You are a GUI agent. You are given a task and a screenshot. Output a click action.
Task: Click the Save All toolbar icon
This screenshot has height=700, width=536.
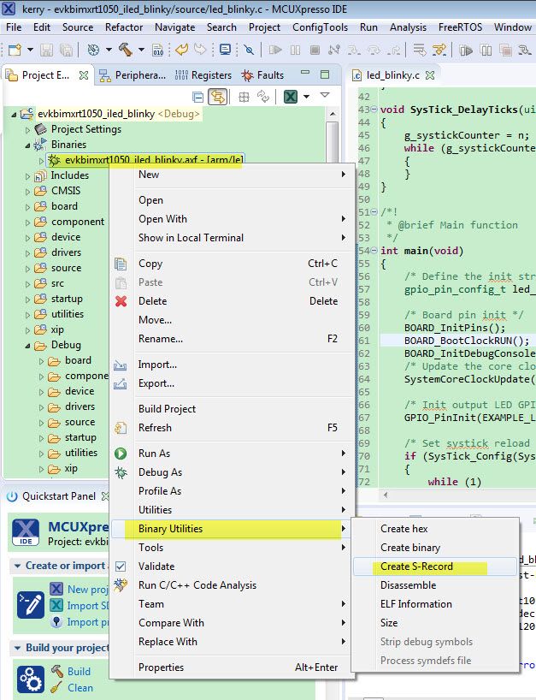(66, 50)
